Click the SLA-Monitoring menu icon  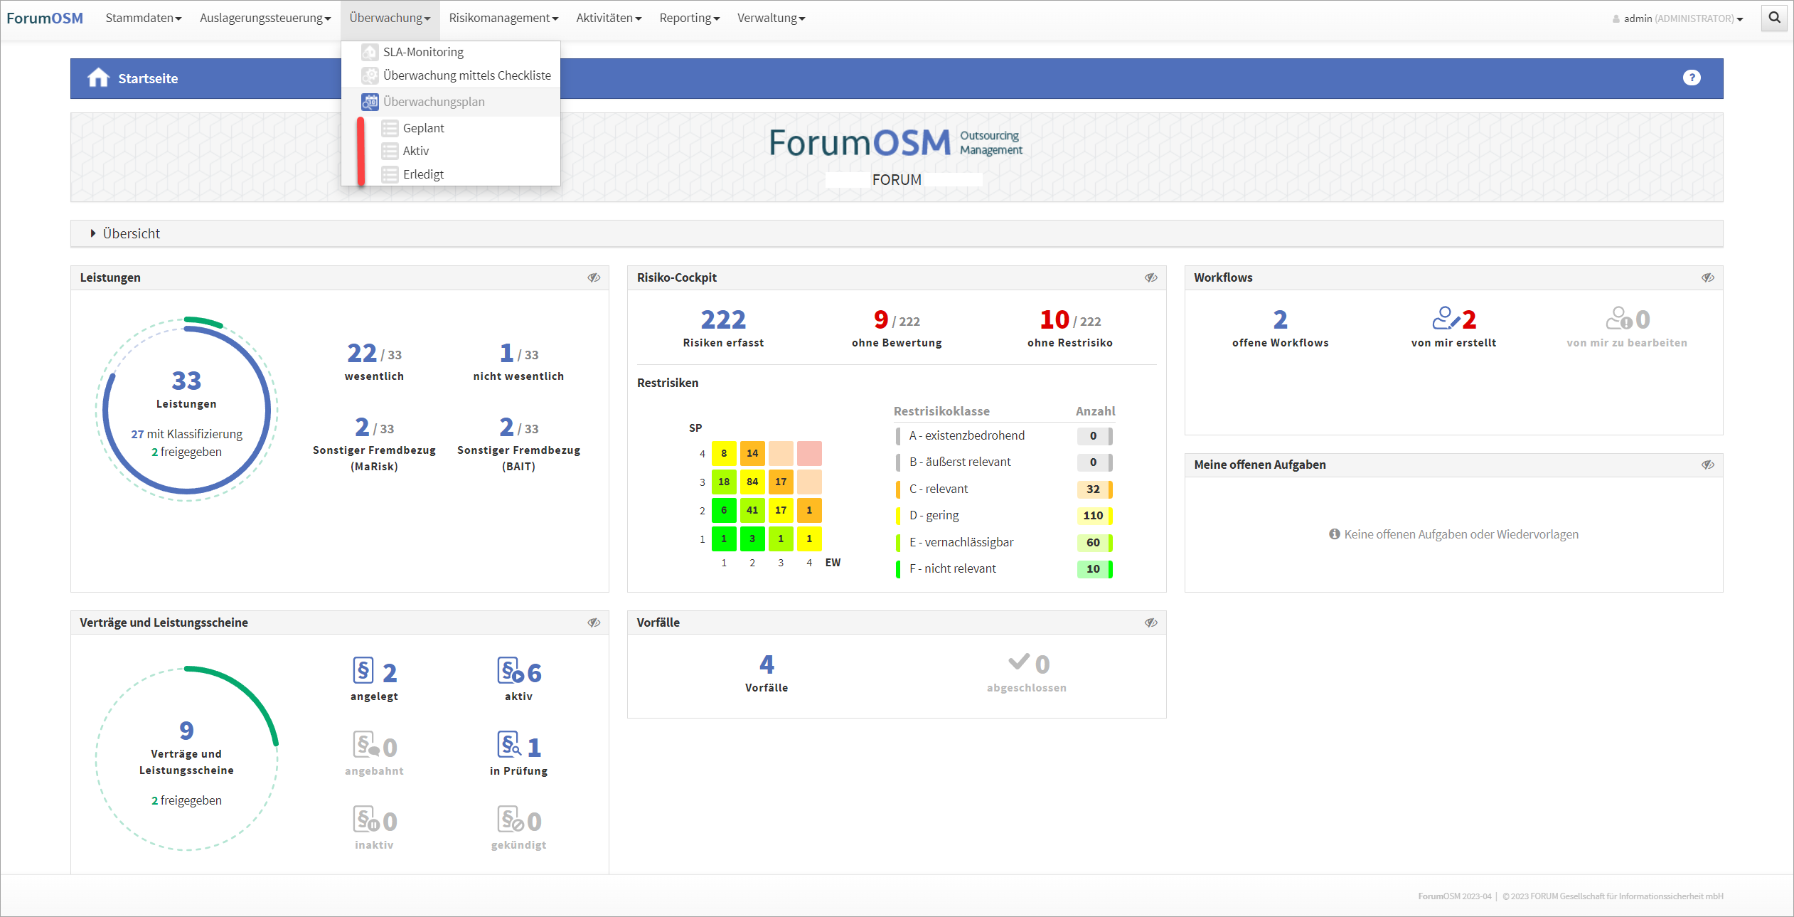tap(370, 52)
